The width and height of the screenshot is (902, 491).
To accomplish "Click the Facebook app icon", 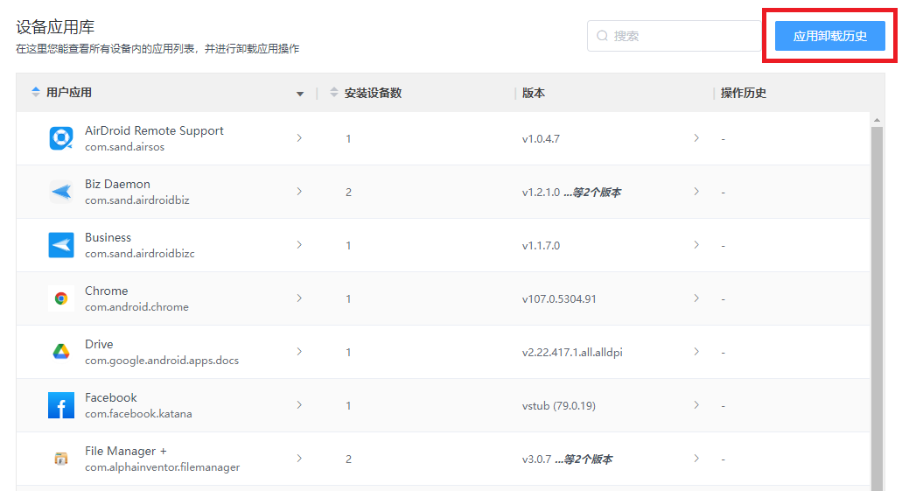I will coord(61,405).
